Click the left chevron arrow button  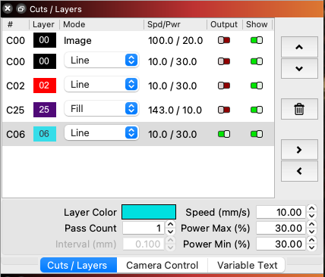pyautogui.click(x=299, y=171)
